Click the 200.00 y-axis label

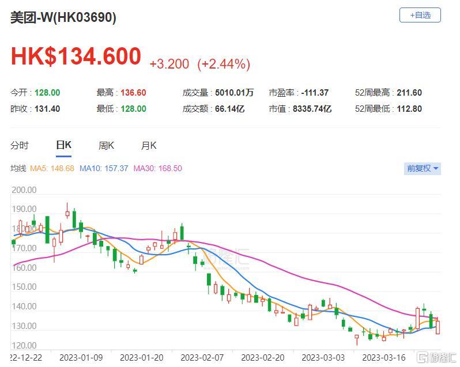pyautogui.click(x=24, y=190)
